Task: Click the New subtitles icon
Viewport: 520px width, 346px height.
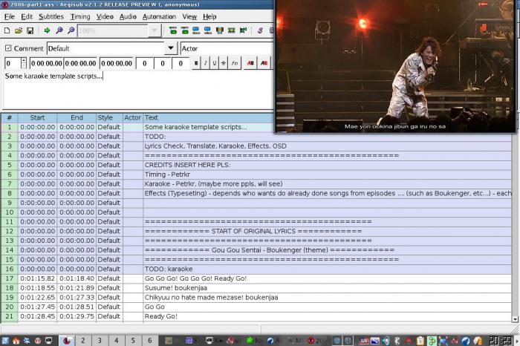Action: (x=7, y=31)
